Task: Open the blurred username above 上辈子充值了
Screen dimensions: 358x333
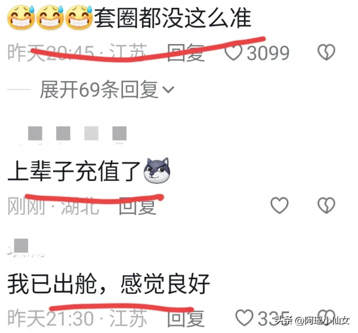Action: point(77,134)
